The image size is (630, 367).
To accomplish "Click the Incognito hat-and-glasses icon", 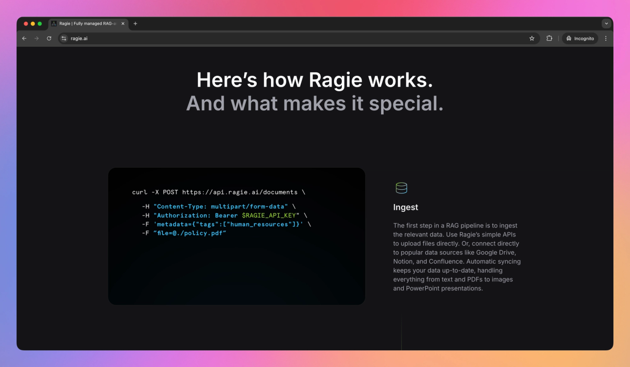I will tap(569, 38).
